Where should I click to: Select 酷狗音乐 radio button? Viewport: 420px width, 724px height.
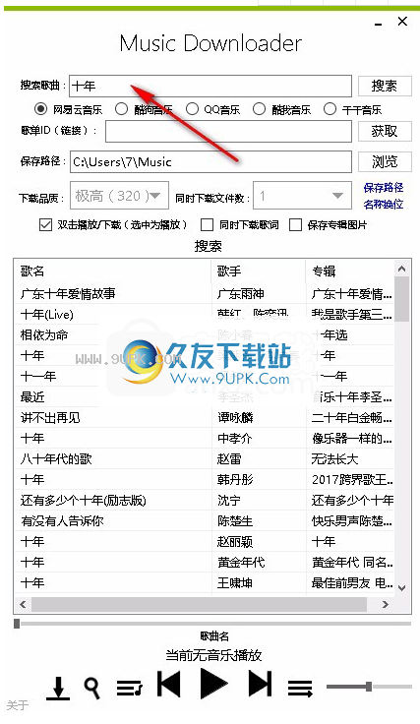[121, 109]
